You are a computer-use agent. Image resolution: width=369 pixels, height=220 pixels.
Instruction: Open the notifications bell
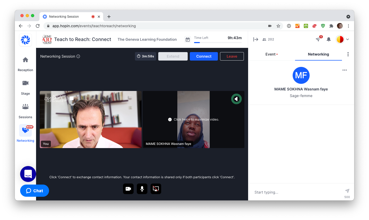[x=329, y=39]
